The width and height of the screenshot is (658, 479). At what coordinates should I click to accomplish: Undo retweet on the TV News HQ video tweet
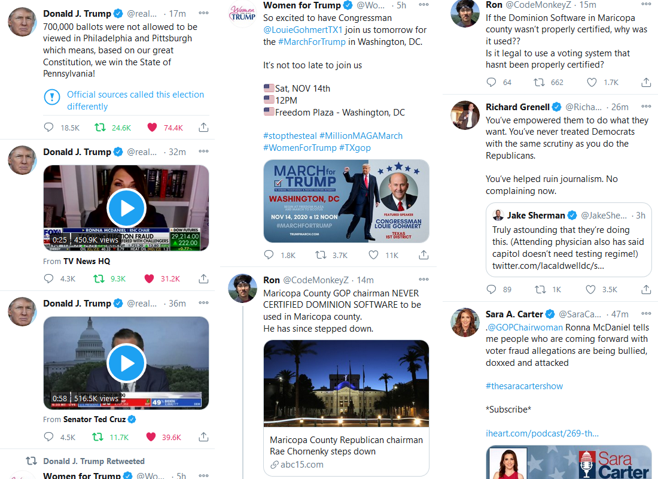(x=99, y=278)
